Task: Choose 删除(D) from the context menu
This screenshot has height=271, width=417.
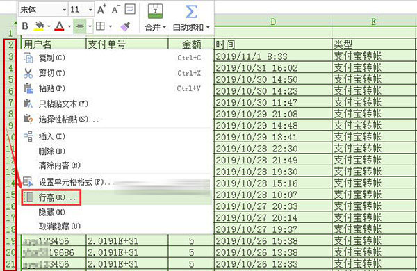Action: 115,151
